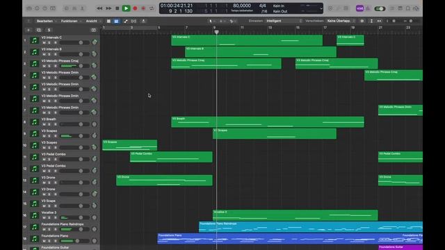
Task: Open the track header configuration icon
Action: [93, 30]
